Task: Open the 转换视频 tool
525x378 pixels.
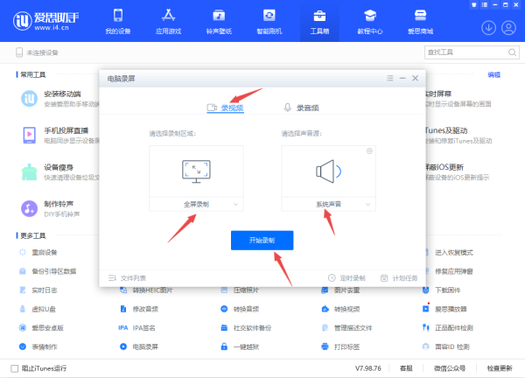Action: [340, 309]
